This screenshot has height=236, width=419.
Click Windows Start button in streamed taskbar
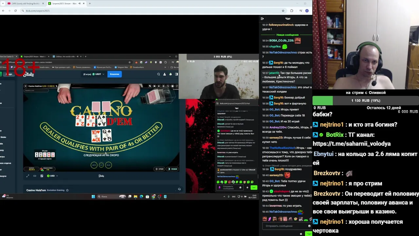[x=93, y=196]
